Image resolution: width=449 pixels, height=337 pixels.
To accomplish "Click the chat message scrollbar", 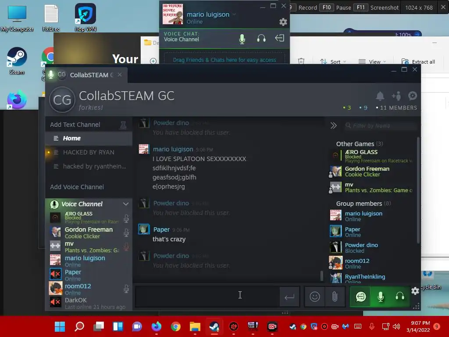I will coord(321,276).
